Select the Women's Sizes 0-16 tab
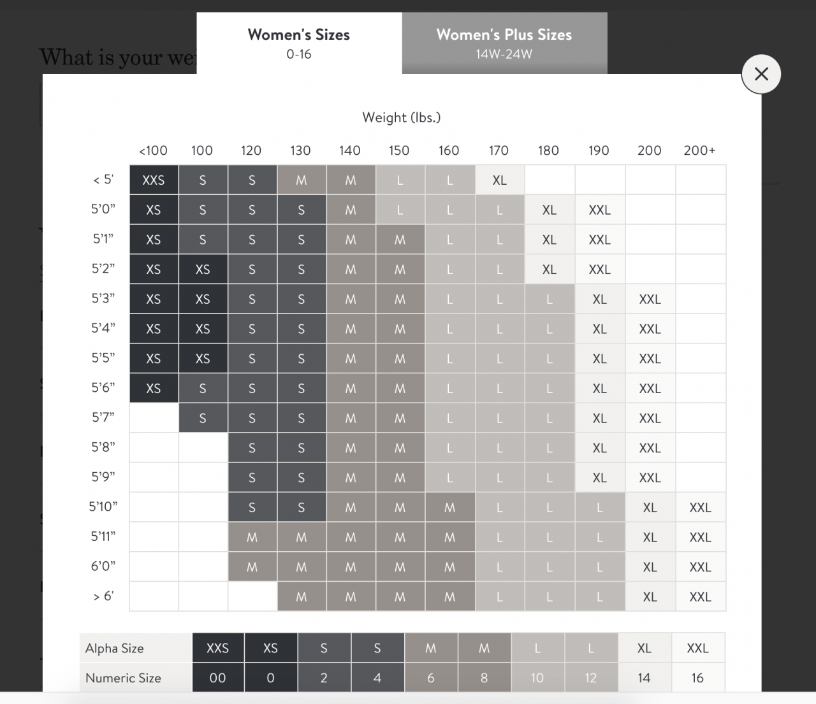 pos(298,43)
